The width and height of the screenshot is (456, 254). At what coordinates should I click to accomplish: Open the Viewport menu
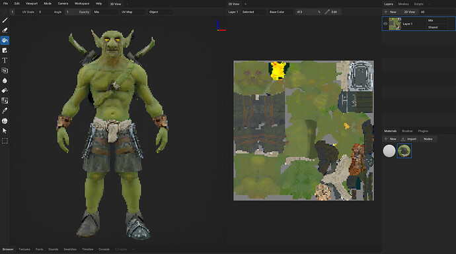coord(32,4)
